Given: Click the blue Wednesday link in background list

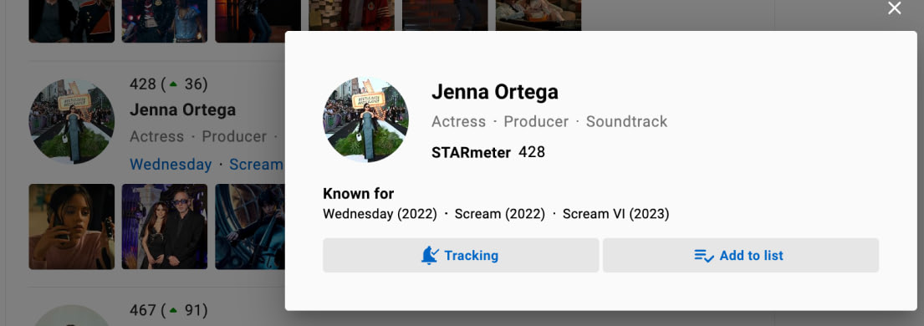Looking at the screenshot, I should (171, 165).
